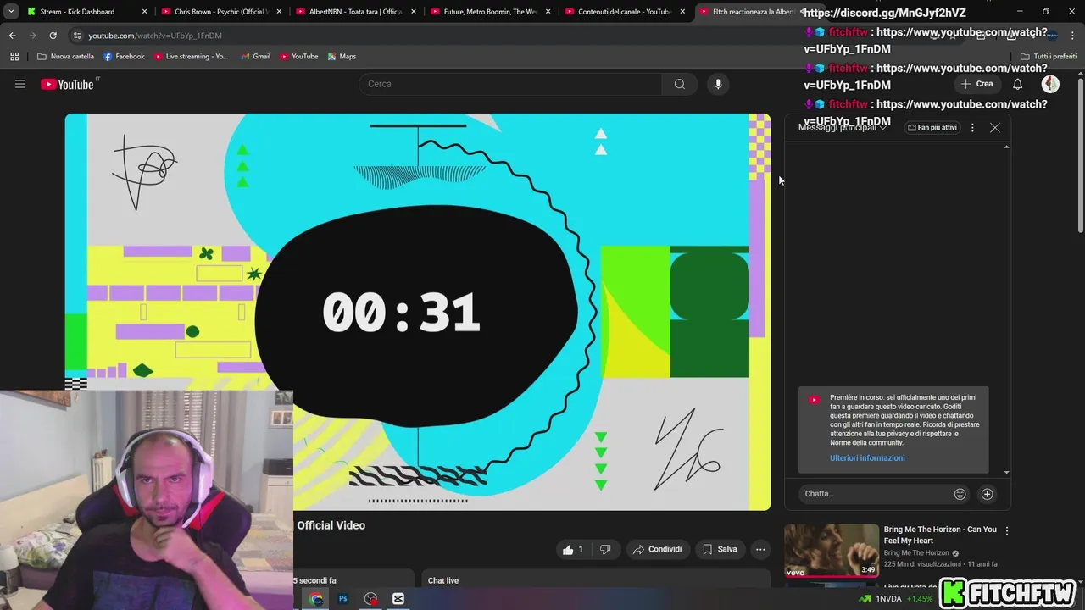Open the tab search dropdown arrow
The height and width of the screenshot is (610, 1085).
click(11, 12)
